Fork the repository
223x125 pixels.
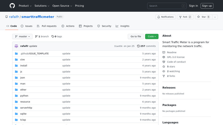coord(185,17)
